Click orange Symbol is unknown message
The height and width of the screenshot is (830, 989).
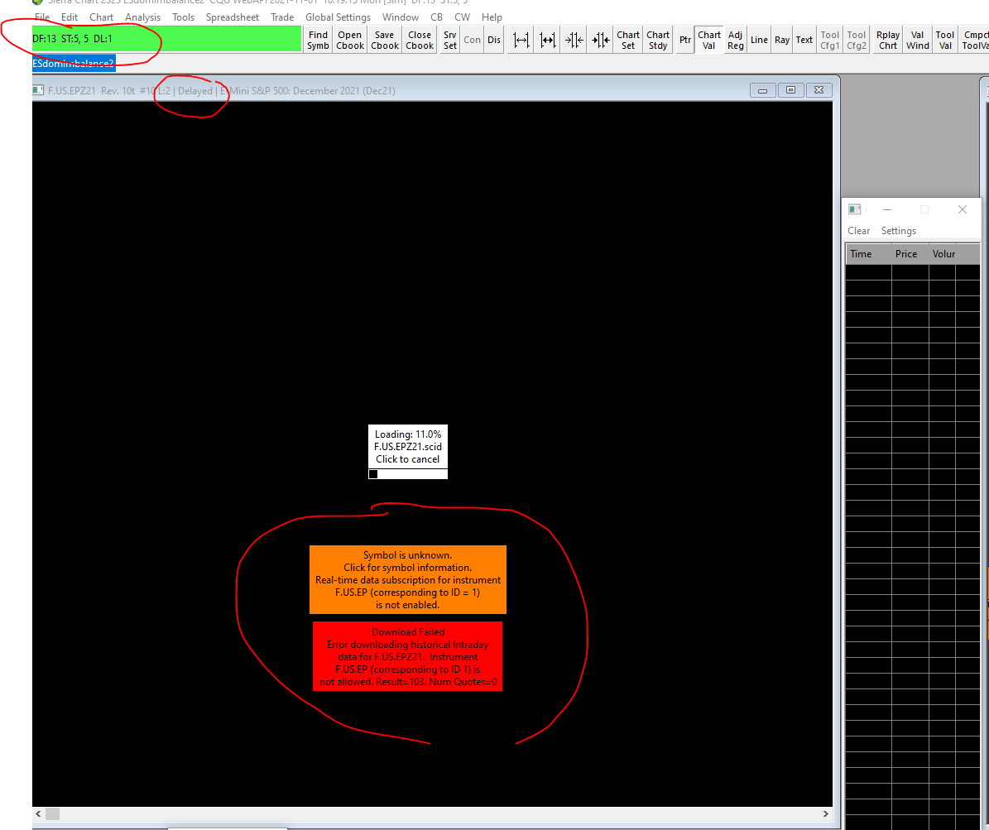coord(407,579)
